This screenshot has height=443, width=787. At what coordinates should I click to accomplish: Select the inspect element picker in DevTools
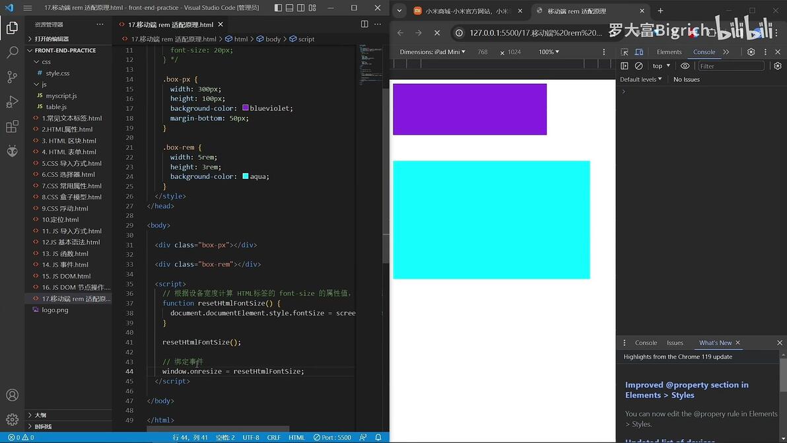click(625, 51)
